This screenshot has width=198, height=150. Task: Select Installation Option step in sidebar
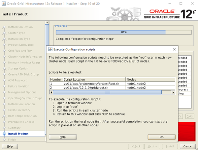(x=20, y=27)
